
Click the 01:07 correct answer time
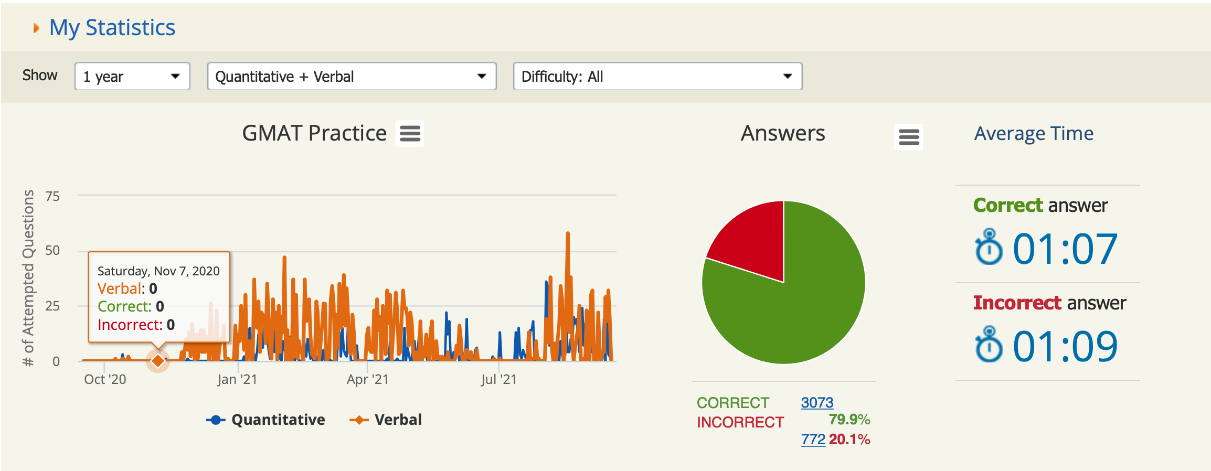click(x=1065, y=249)
